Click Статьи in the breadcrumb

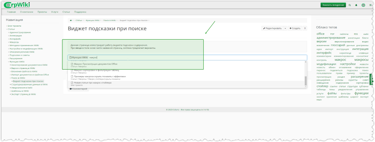(79, 21)
